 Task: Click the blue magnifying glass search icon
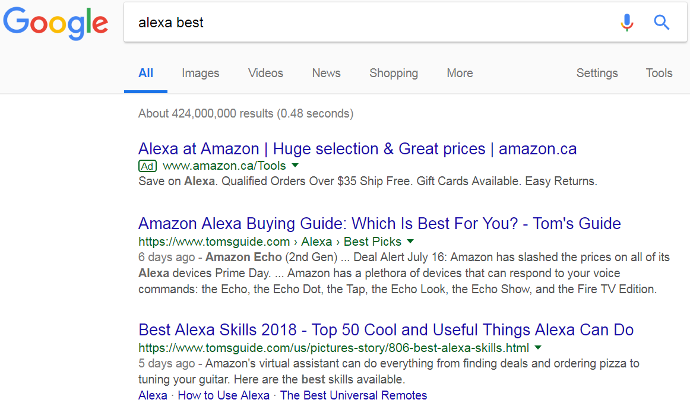point(661,23)
